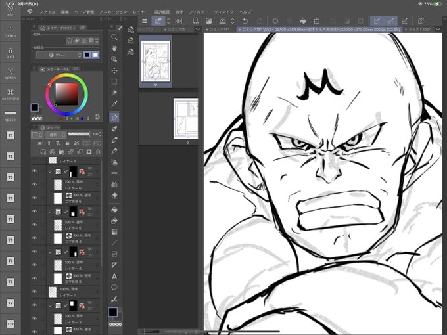Screen dimensions: 447x335
Task: Open the ページ管理 menu
Action: coord(84,12)
